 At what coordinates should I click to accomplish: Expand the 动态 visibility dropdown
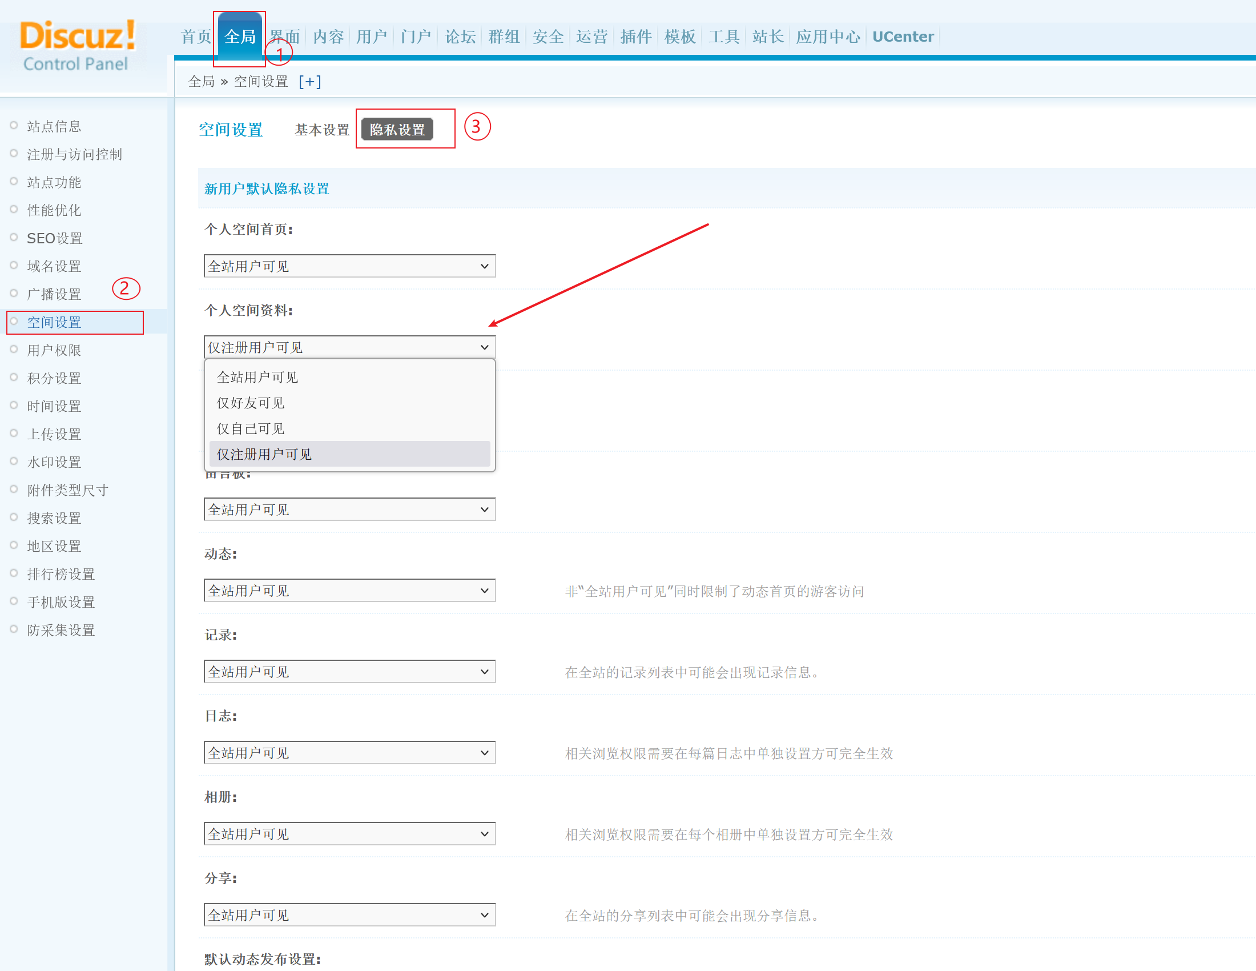349,591
